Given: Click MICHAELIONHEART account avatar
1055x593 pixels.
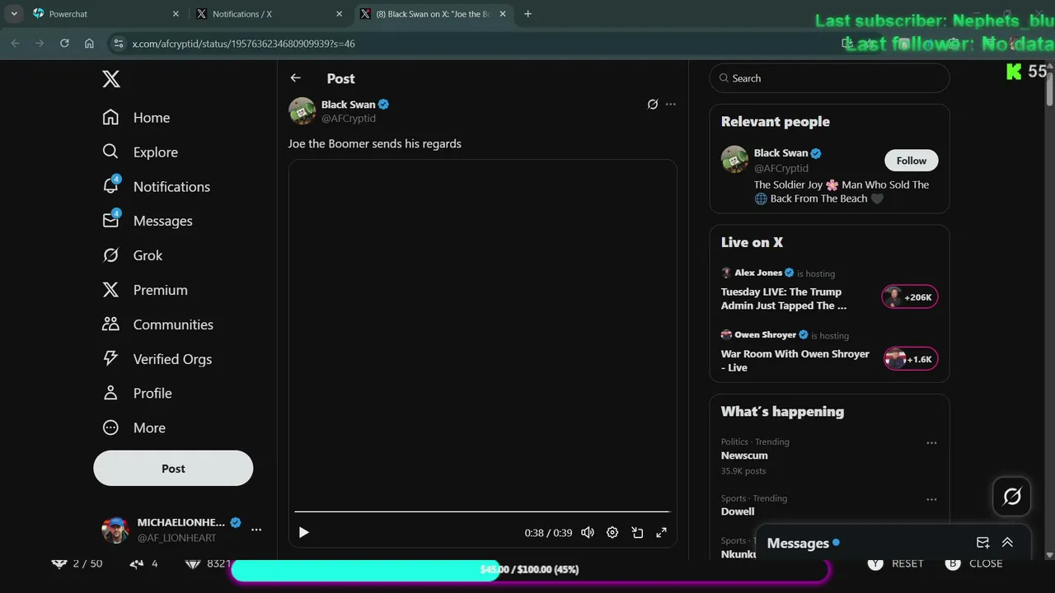Looking at the screenshot, I should click(x=115, y=530).
